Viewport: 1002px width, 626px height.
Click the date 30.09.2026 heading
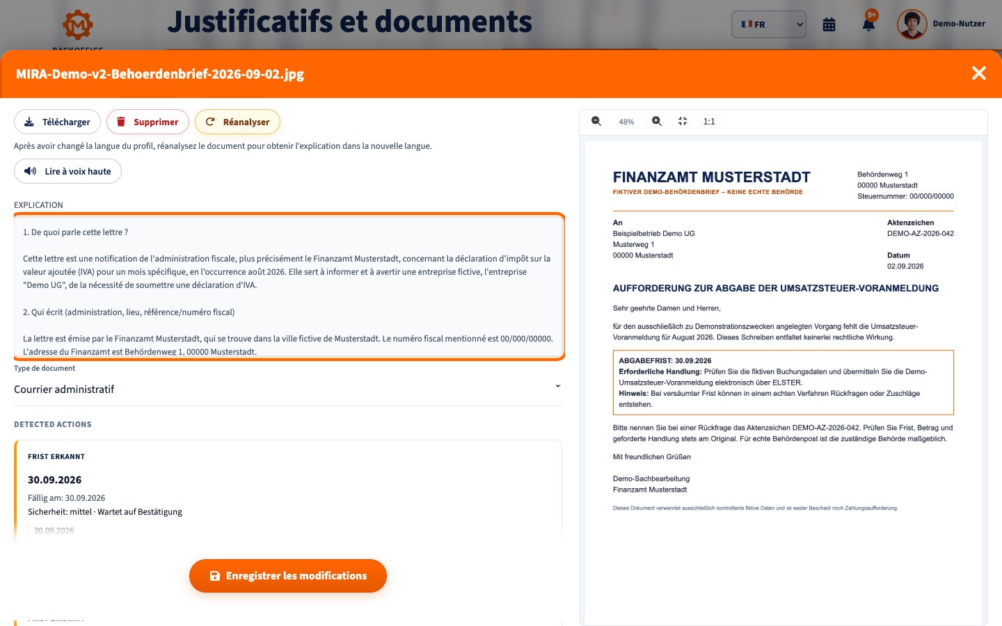[54, 480]
